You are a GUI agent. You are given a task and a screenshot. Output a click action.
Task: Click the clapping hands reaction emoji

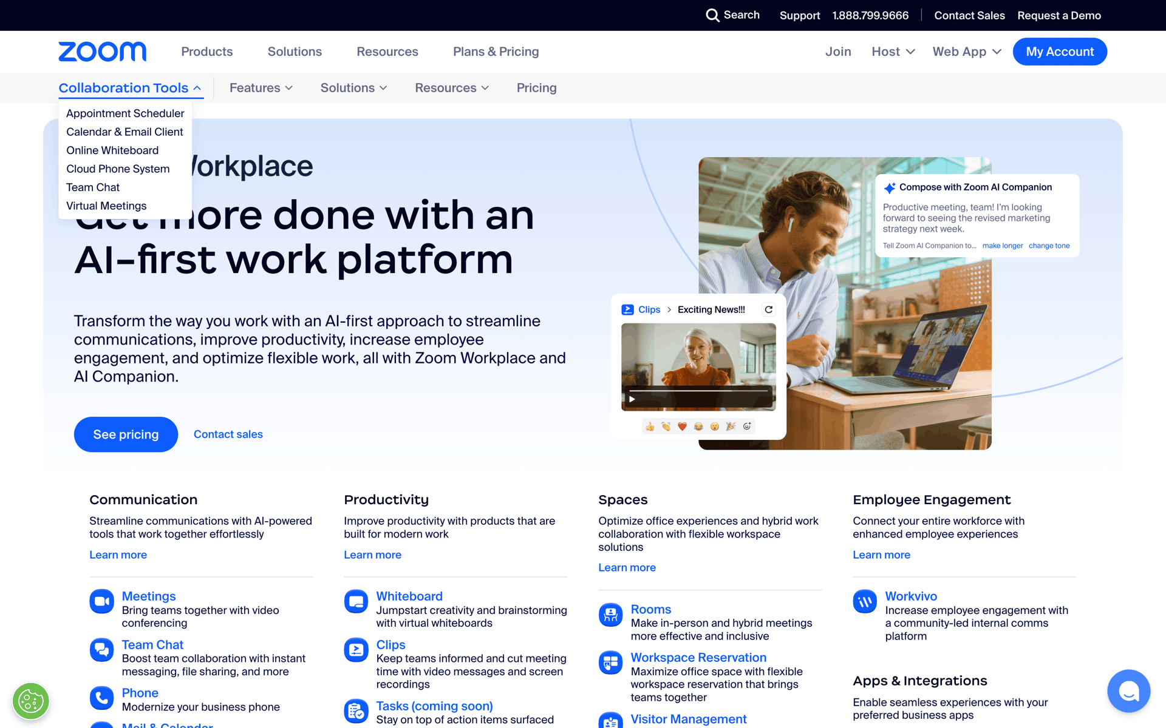pyautogui.click(x=666, y=426)
